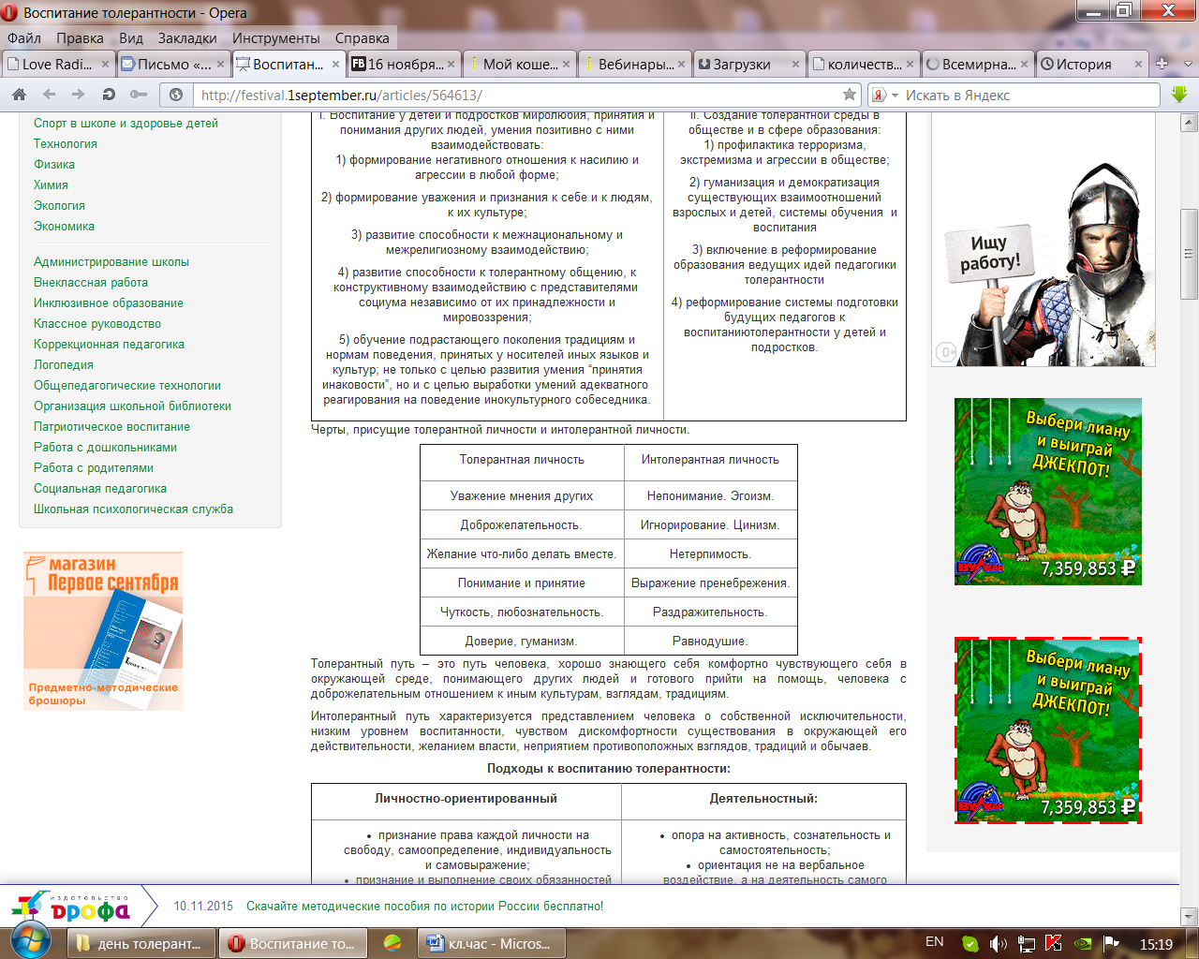Switch to the 16 ноября tab
The width and height of the screenshot is (1199, 959).
click(404, 64)
